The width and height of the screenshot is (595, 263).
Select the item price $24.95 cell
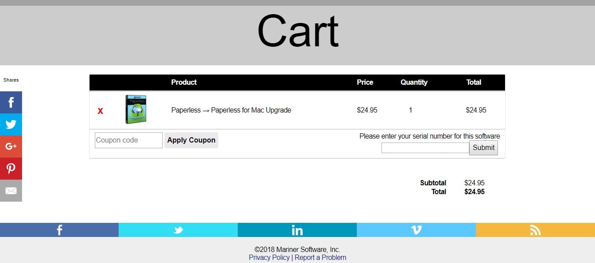click(367, 110)
